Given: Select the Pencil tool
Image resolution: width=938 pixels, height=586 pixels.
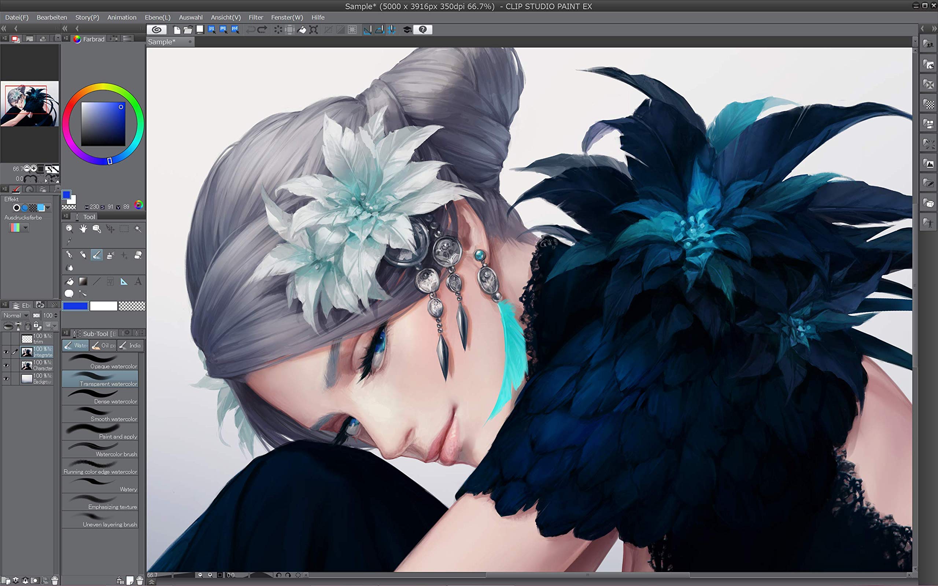Looking at the screenshot, I should [83, 255].
